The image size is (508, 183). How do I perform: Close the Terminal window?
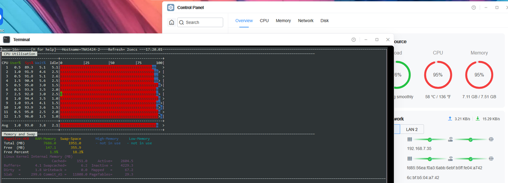click(x=388, y=40)
